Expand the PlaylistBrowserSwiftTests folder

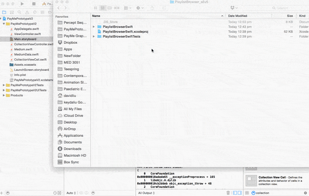[94, 37]
